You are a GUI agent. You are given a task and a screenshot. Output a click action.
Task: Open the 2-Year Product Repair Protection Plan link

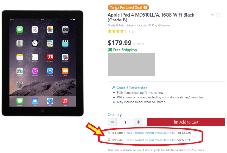(x=150, y=140)
